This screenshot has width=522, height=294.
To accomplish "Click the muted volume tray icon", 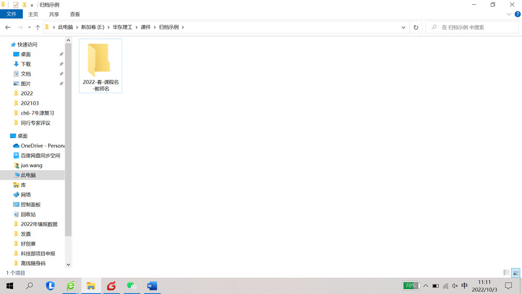I will (455, 286).
